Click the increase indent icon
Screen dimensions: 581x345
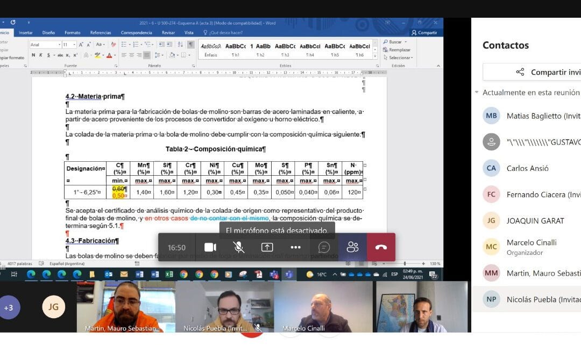pyautogui.click(x=169, y=45)
